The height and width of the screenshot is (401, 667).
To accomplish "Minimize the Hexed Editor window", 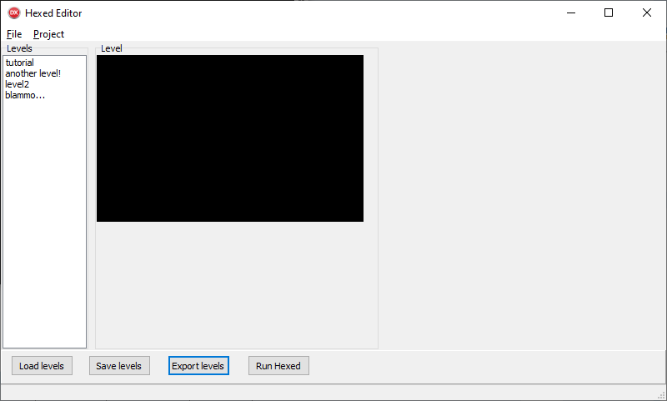I will coord(571,13).
